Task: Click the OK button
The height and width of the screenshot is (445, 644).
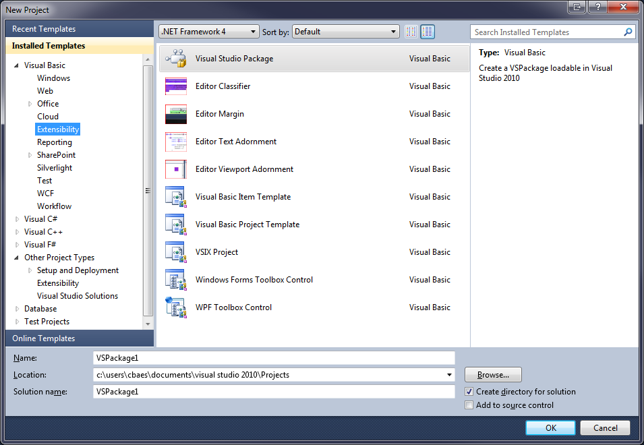Action: 550,427
